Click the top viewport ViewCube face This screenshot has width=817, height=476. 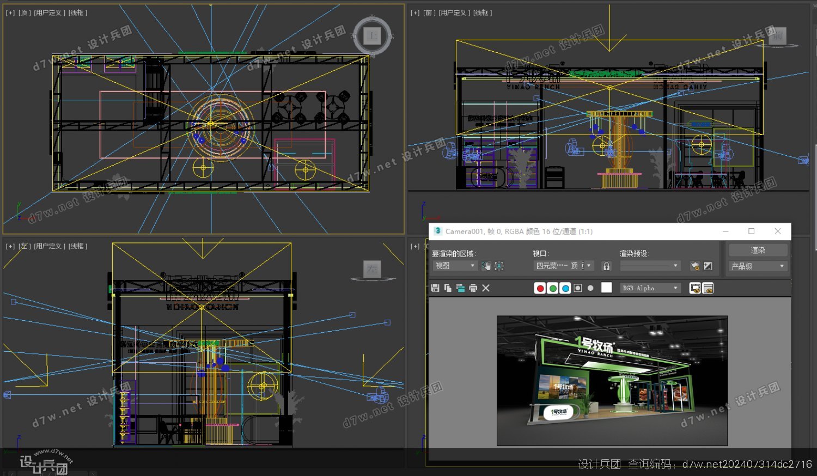tap(373, 36)
